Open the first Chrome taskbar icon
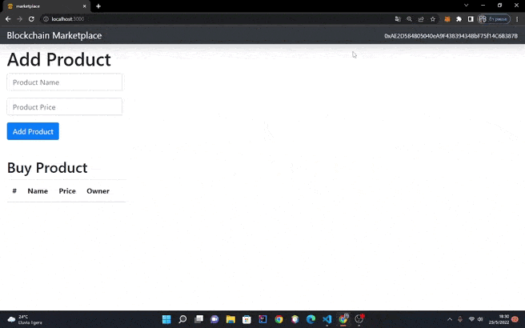Screen dimensions: 525x328 pyautogui.click(x=279, y=319)
